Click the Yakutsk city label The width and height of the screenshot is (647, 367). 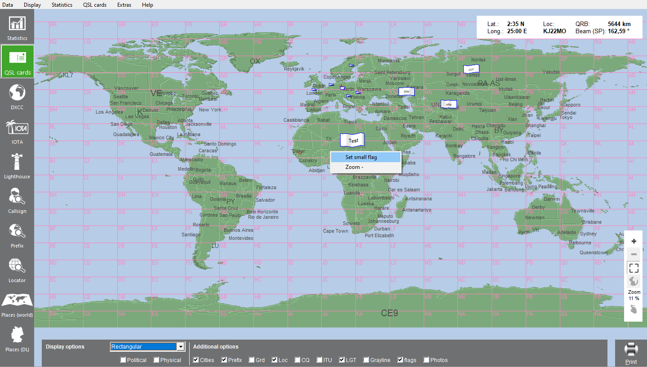551,72
